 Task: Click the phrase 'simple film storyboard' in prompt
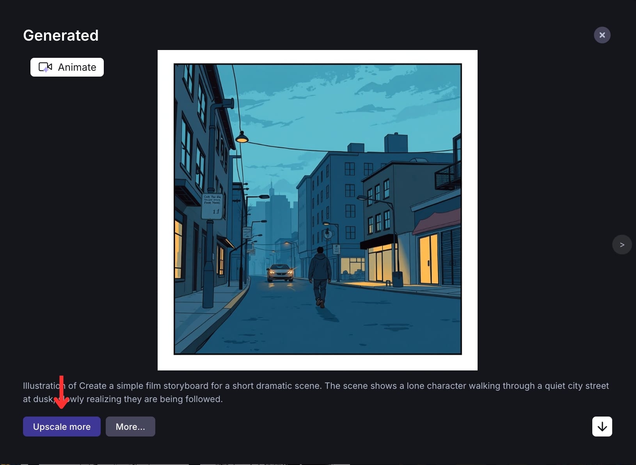point(162,386)
